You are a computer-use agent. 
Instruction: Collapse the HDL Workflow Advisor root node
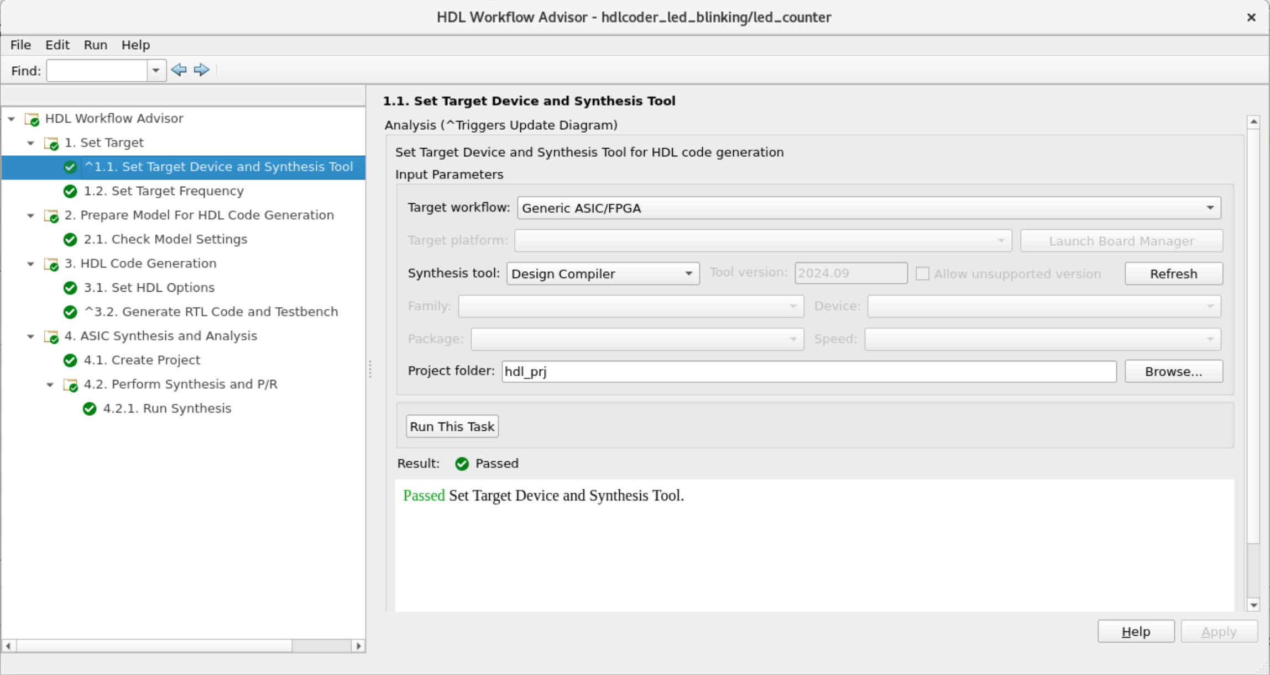pos(12,119)
